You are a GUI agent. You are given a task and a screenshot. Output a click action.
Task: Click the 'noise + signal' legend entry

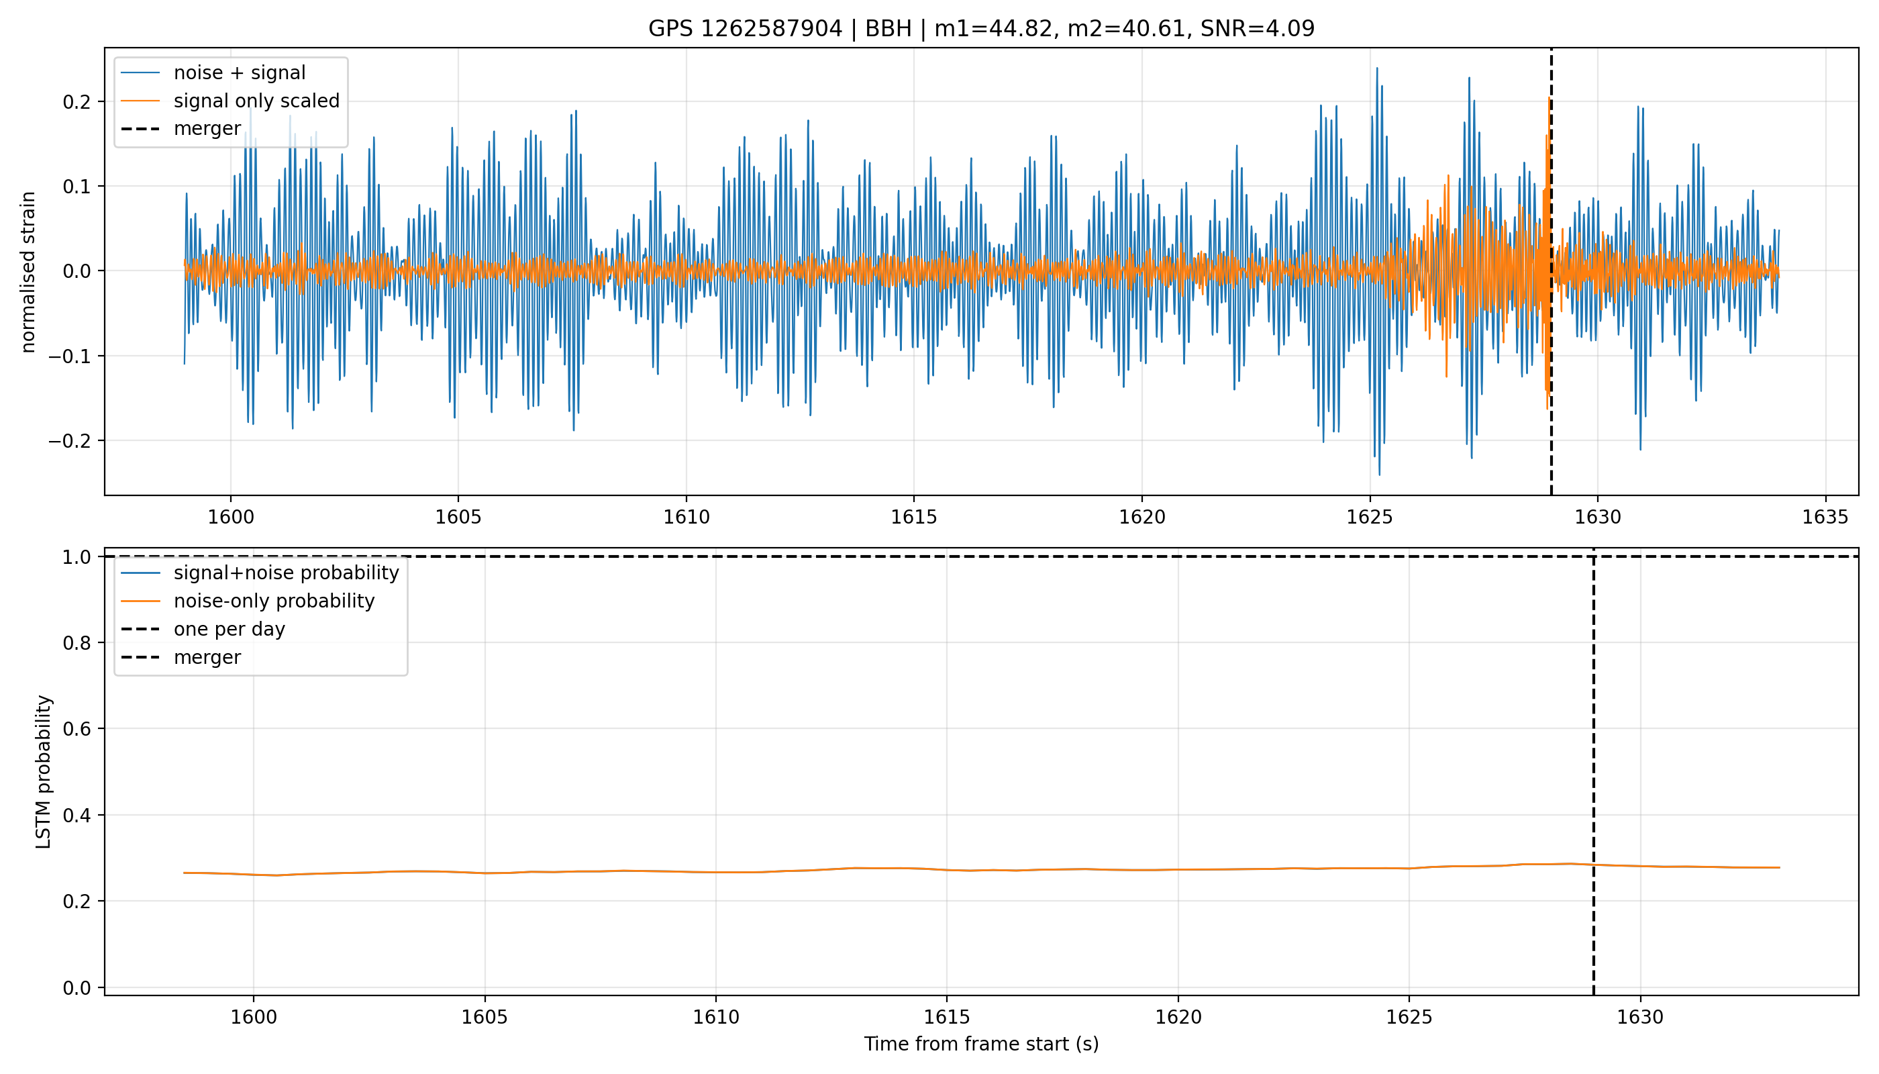(239, 73)
